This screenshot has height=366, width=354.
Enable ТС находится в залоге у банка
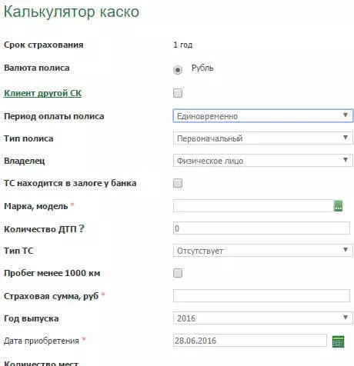point(178,183)
